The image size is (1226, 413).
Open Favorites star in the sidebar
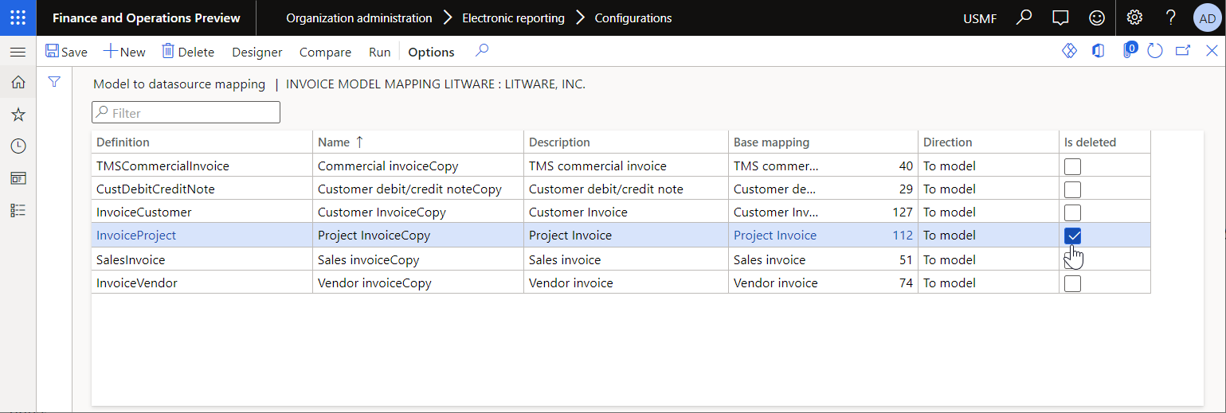tap(18, 115)
